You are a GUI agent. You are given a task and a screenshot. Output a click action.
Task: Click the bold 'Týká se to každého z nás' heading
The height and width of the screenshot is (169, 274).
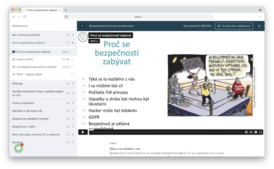pos(125,149)
